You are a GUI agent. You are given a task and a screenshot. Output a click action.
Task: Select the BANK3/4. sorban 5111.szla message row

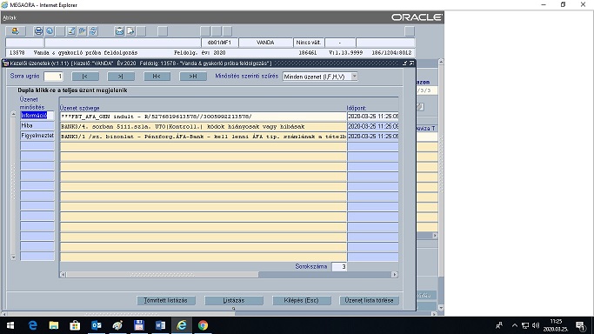[203, 126]
